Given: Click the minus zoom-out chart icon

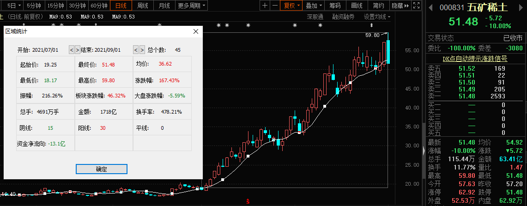Looking at the screenshot, I should [275, 6].
